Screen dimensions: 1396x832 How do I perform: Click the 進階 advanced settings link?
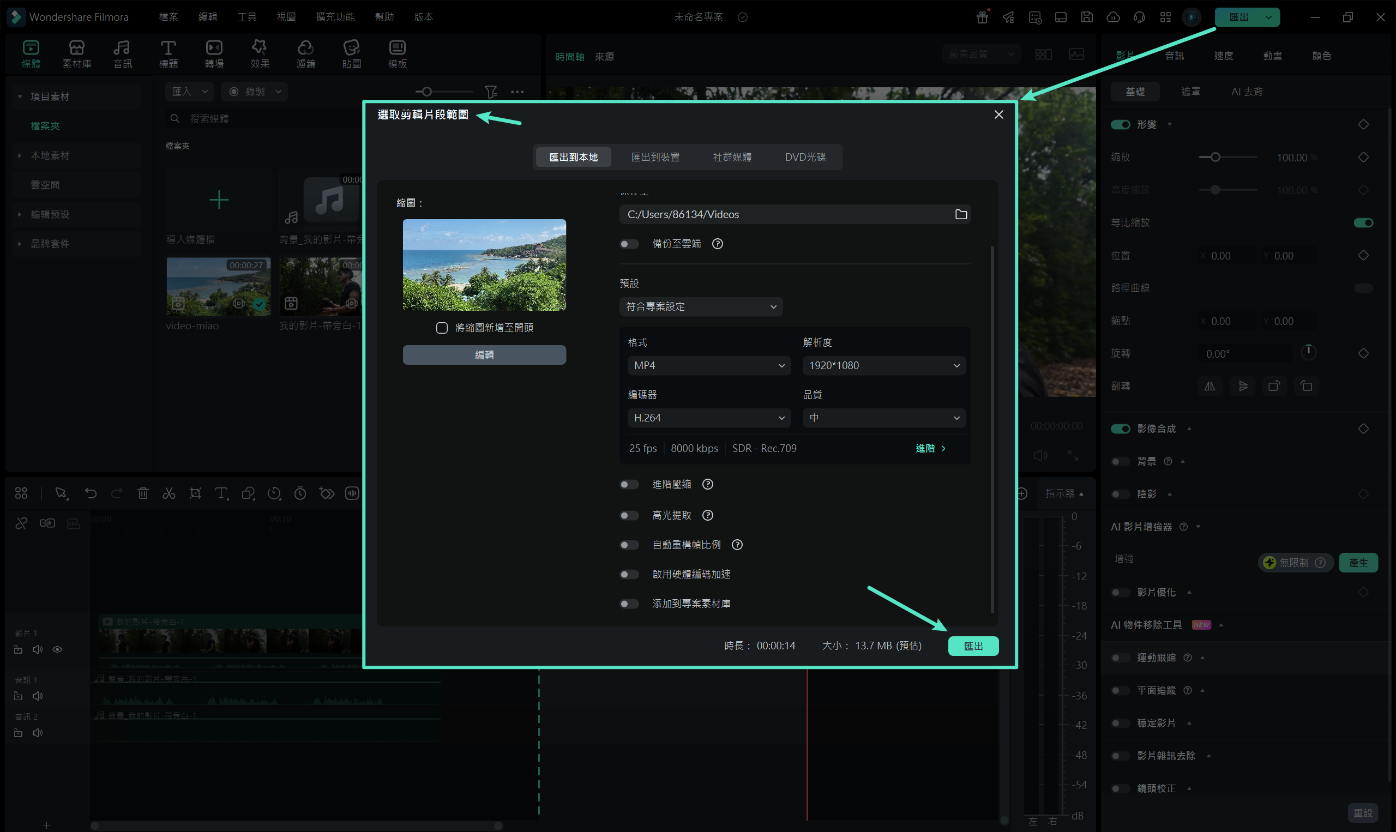click(x=930, y=448)
